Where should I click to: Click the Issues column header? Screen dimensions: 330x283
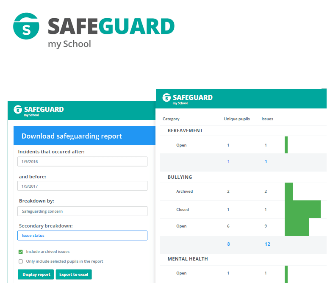pyautogui.click(x=267, y=119)
